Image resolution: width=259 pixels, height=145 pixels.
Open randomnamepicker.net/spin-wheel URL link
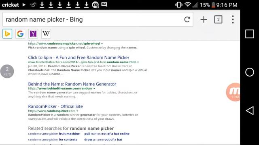(64, 43)
